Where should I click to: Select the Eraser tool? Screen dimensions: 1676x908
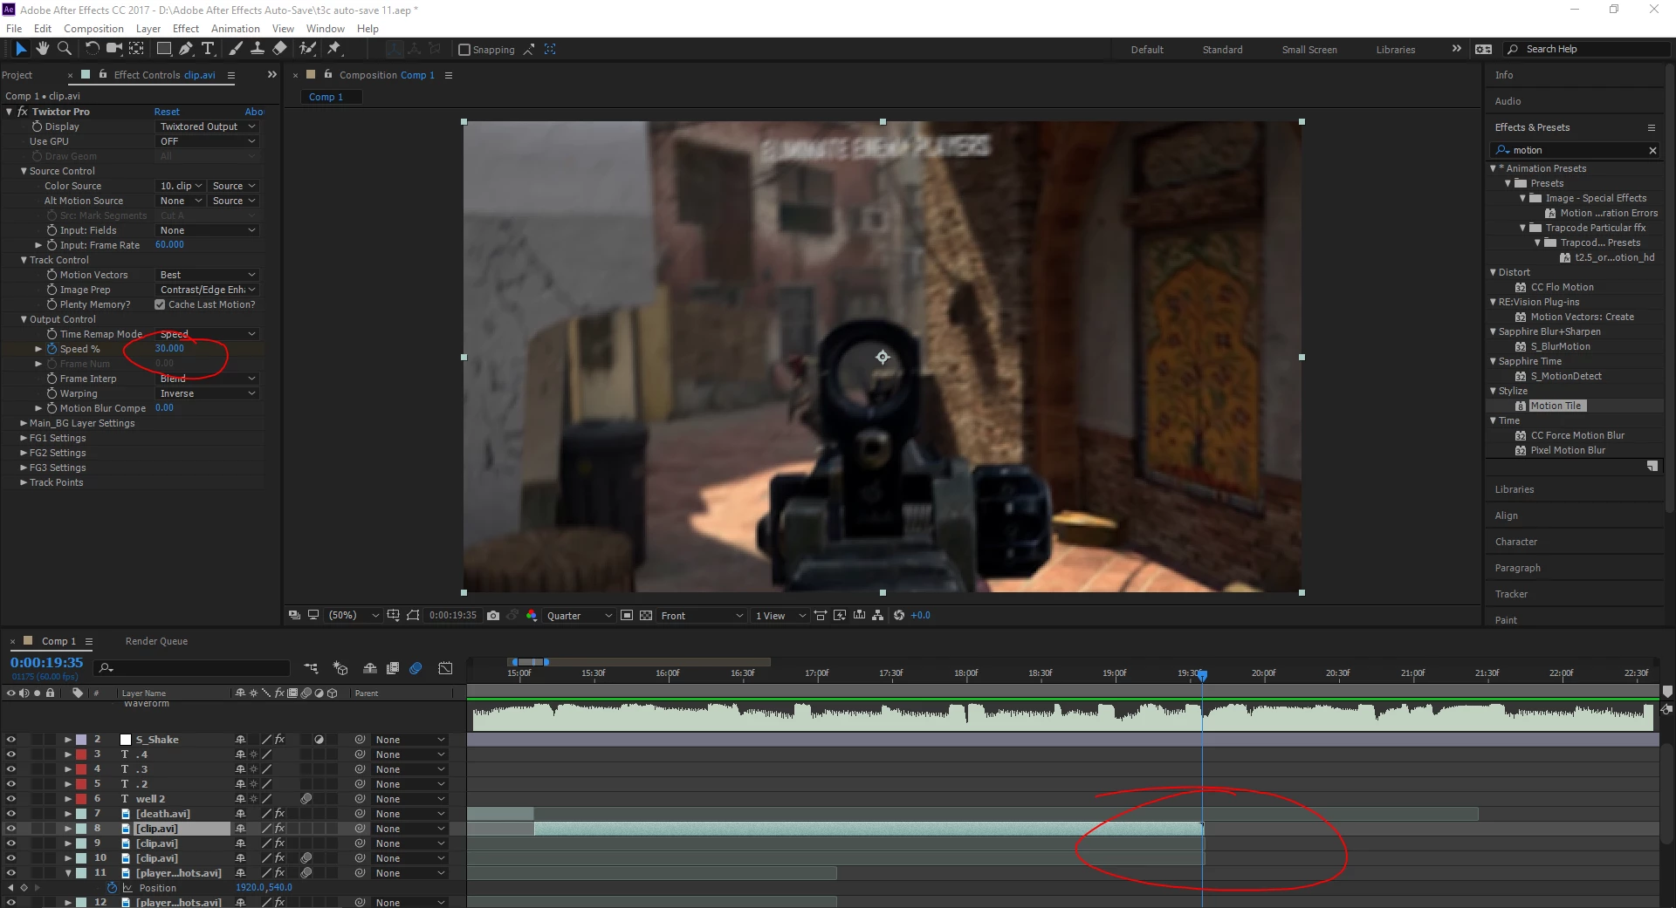[x=279, y=49]
